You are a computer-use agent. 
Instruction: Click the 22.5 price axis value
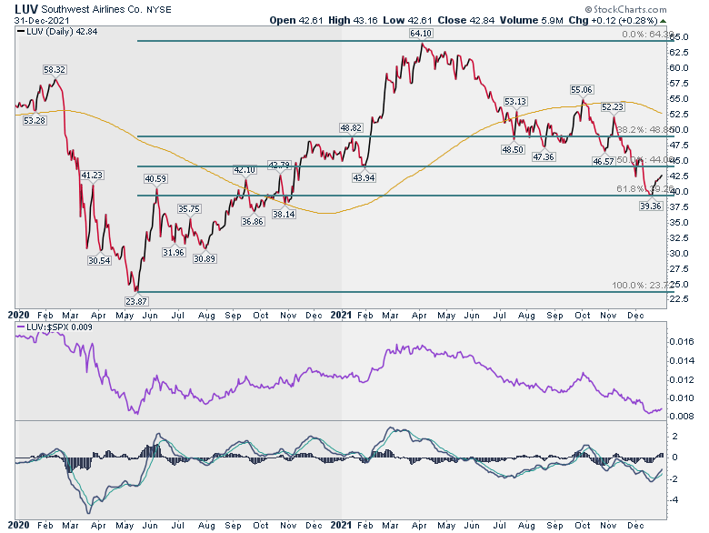click(678, 299)
